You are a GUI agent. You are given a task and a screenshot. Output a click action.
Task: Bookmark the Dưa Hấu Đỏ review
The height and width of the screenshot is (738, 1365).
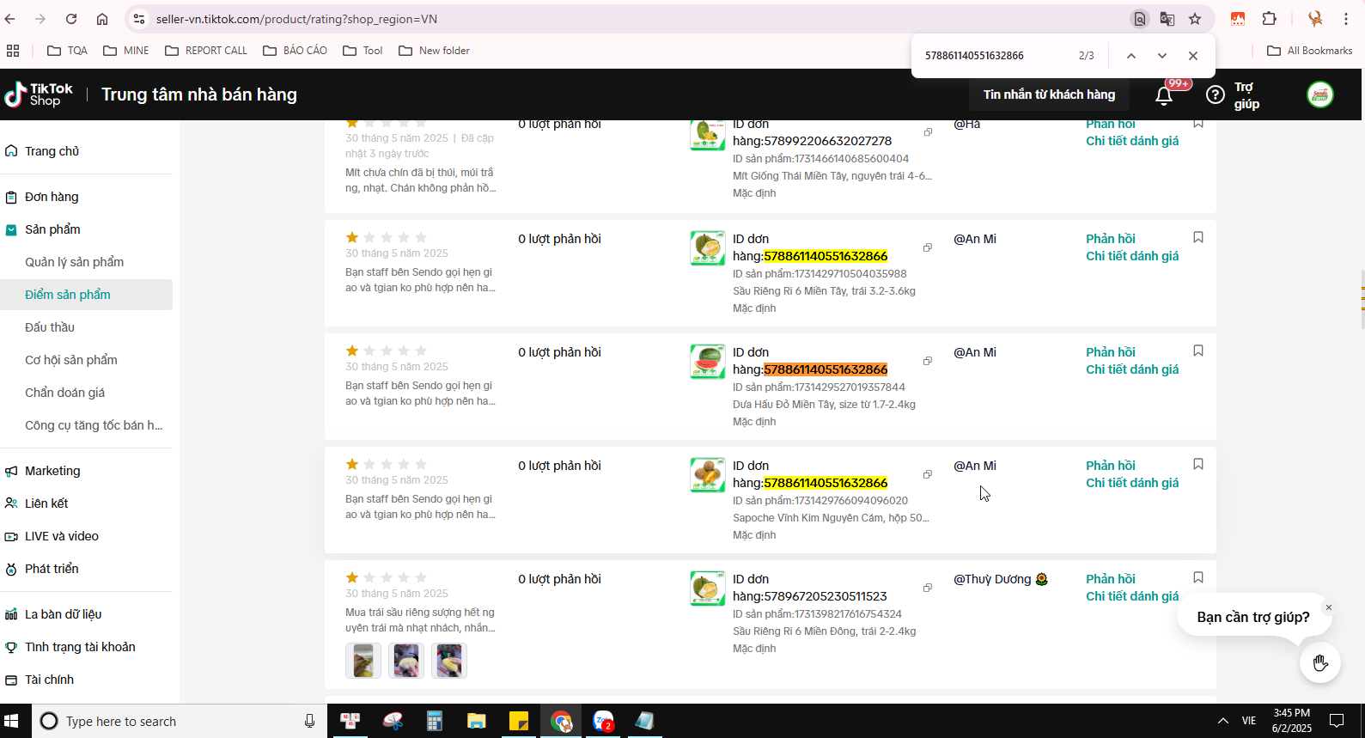[x=1198, y=351]
